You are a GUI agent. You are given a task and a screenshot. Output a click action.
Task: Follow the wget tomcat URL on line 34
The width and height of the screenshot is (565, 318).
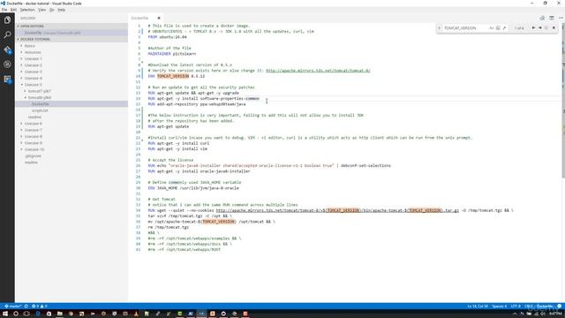coord(337,210)
